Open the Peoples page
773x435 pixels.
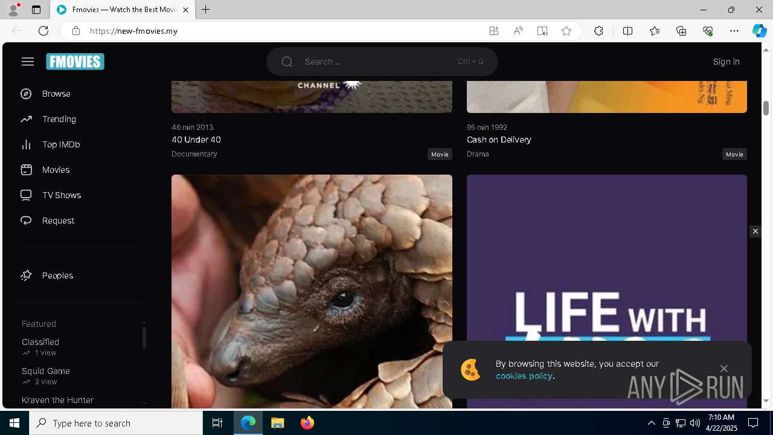[57, 275]
